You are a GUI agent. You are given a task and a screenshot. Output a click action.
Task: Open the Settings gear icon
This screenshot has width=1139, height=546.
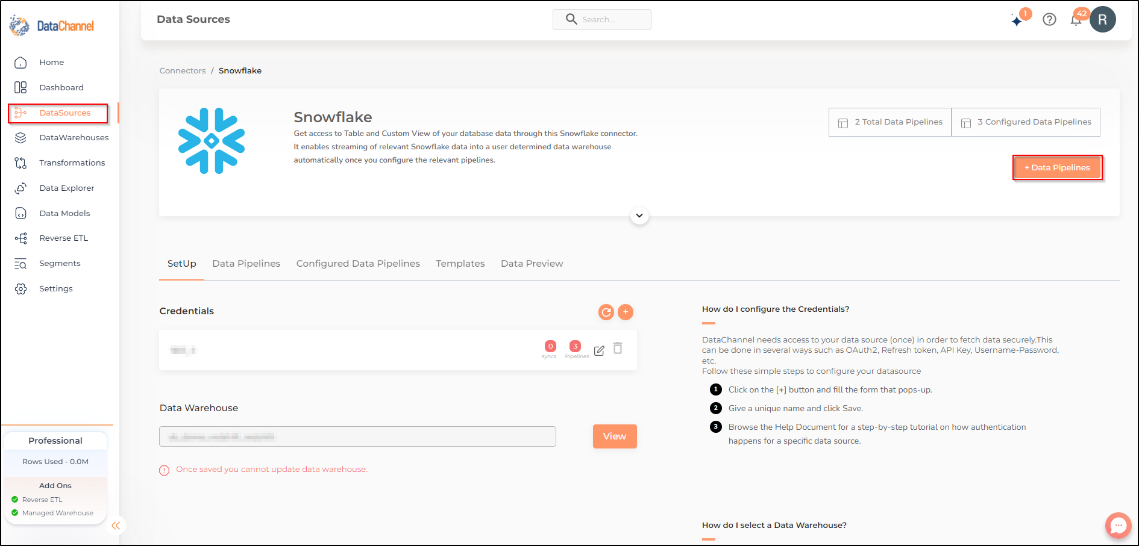pos(20,289)
